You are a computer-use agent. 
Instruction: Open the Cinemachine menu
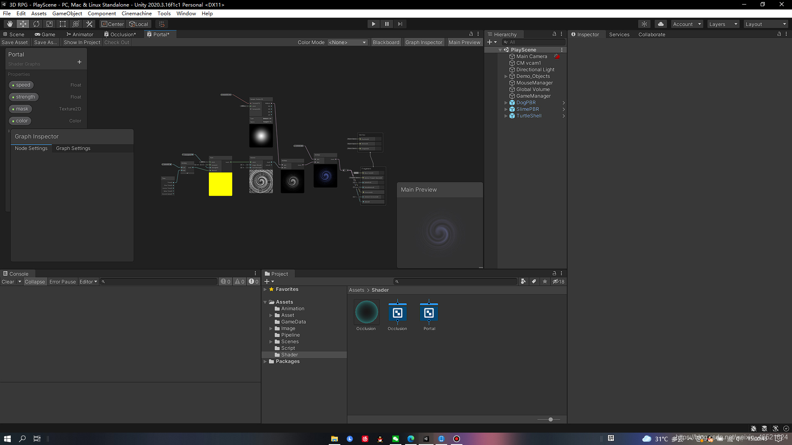pos(137,13)
